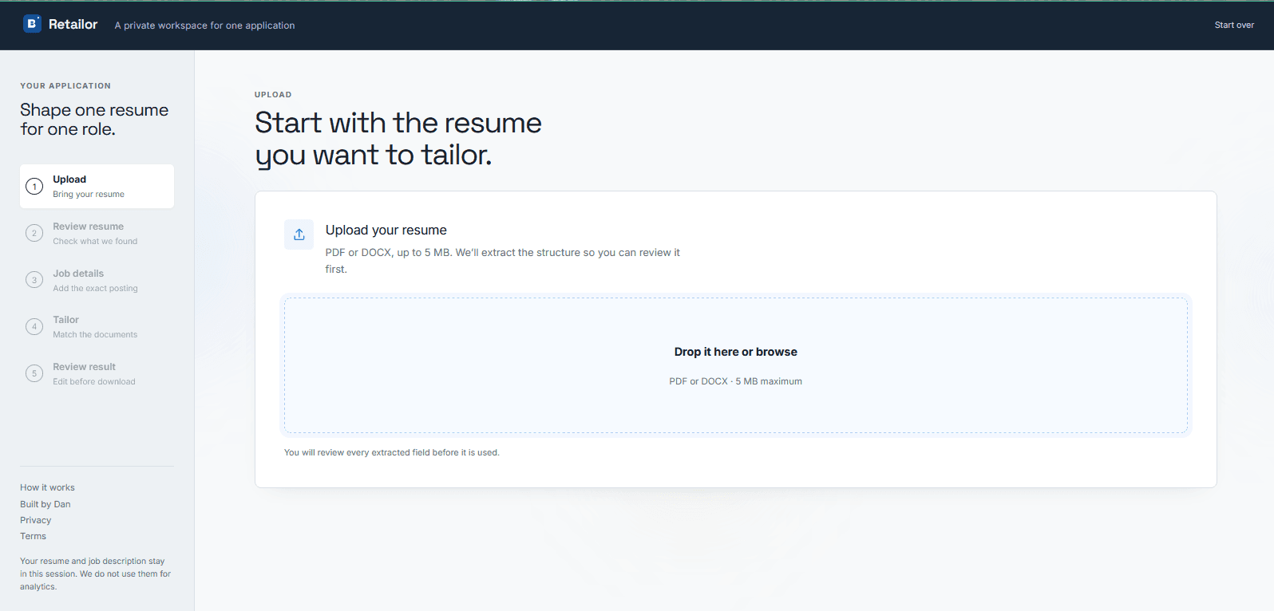Go to the Job details step
Screen dimensions: 1274x611
[97, 280]
